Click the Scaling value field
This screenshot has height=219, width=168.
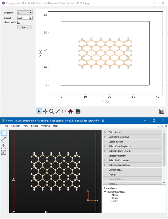tap(23, 18)
